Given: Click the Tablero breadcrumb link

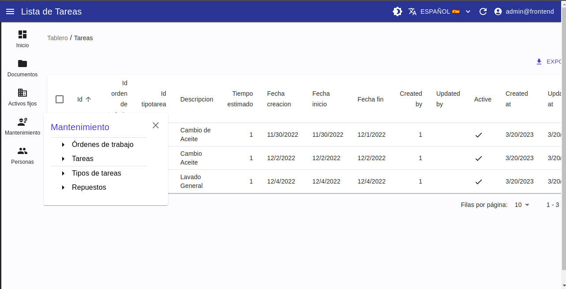Looking at the screenshot, I should click(57, 38).
